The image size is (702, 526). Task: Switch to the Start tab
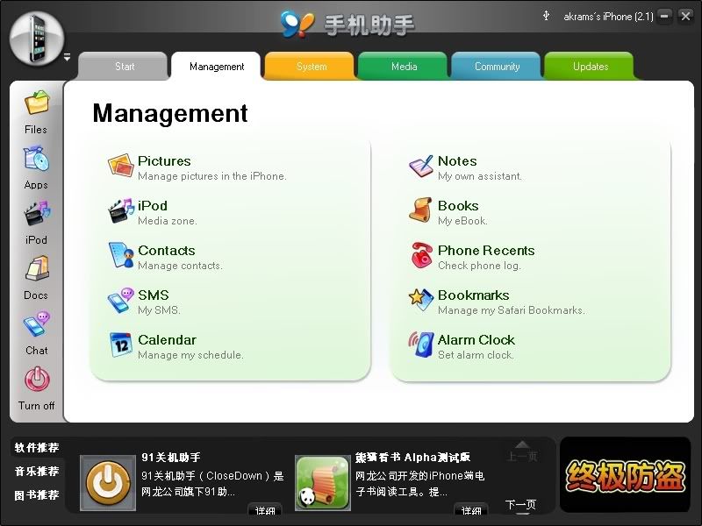(124, 67)
